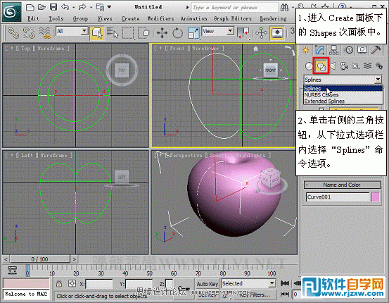Activate the Select and Move tool

[x=162, y=33]
